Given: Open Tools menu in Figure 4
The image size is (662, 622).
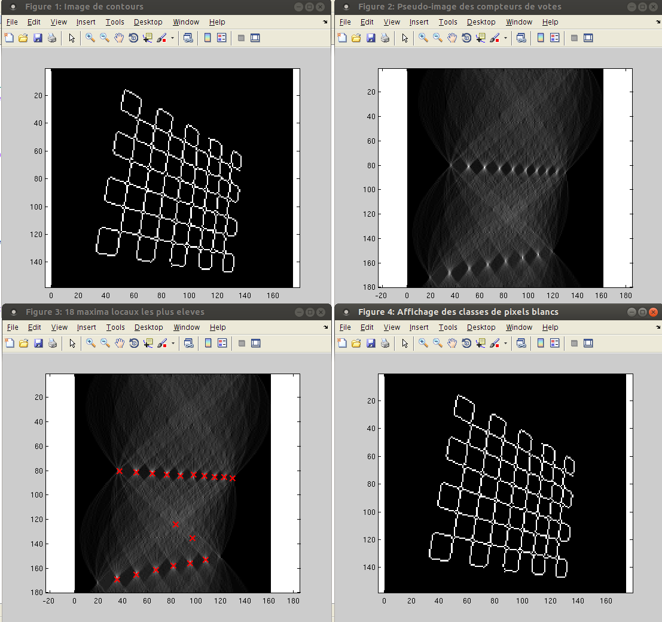Looking at the screenshot, I should [x=448, y=327].
